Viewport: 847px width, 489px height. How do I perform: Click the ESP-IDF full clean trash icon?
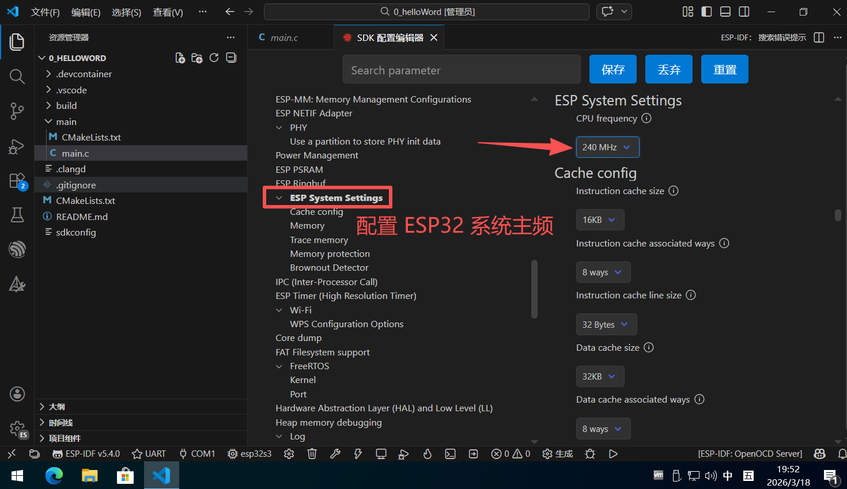coord(312,454)
